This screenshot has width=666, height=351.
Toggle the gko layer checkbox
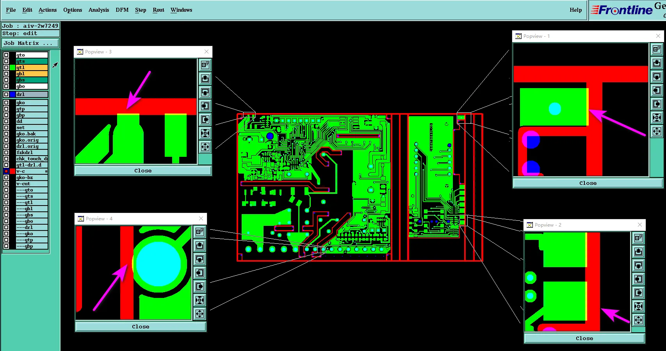click(x=6, y=103)
